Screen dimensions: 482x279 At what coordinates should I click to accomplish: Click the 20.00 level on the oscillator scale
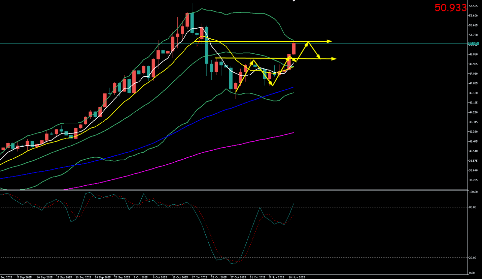pyautogui.click(x=473, y=258)
